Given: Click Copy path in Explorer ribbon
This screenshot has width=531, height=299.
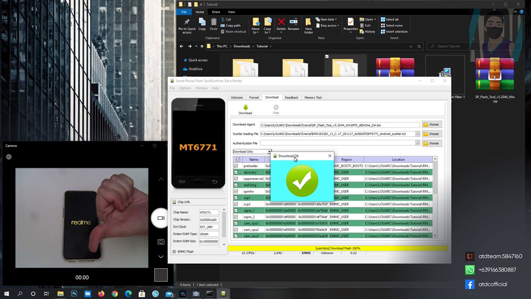Looking at the screenshot, I should [x=231, y=25].
